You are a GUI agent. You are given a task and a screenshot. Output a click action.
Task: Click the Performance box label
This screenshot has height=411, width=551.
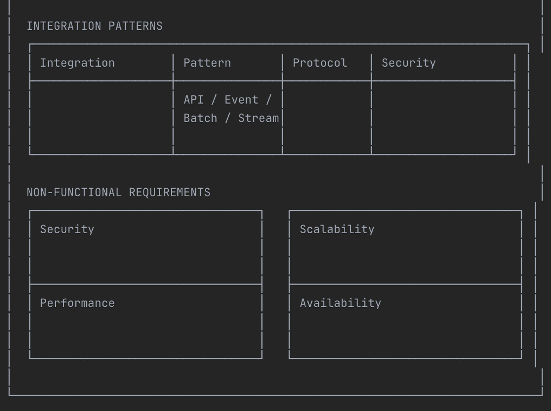[77, 303]
